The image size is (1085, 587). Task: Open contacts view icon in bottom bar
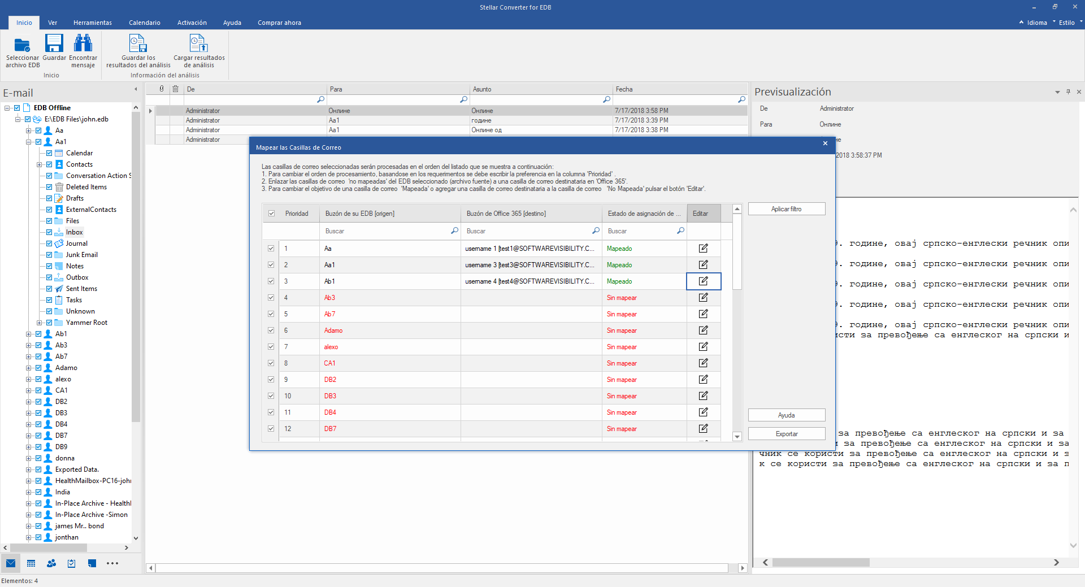[x=51, y=563]
